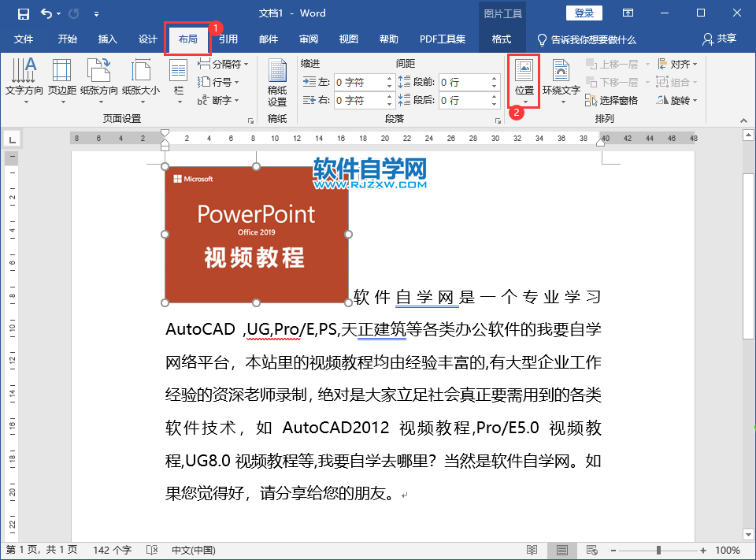Click the 登录 sign-in button

point(584,13)
